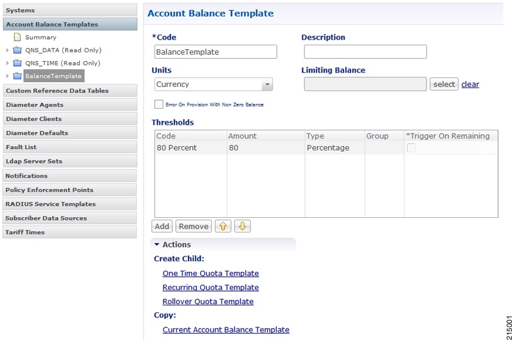Create a Recurring Quota Template

point(211,287)
